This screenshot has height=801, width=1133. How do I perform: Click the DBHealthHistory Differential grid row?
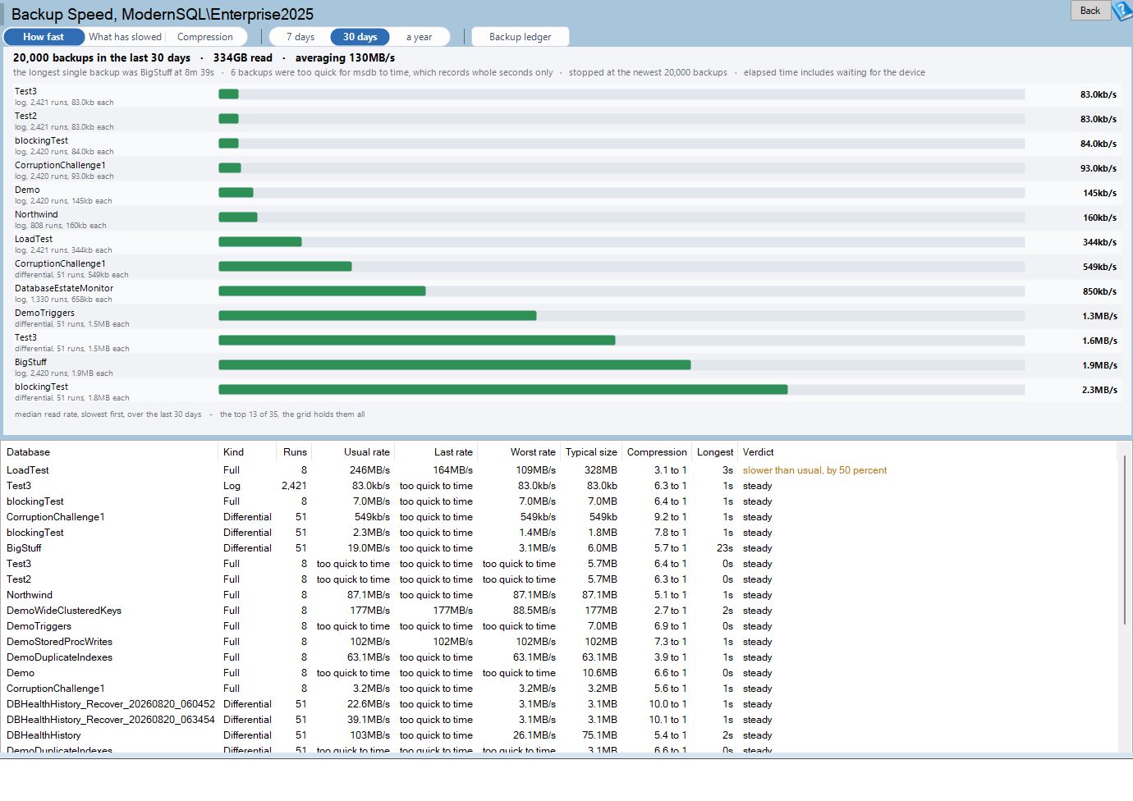point(558,735)
